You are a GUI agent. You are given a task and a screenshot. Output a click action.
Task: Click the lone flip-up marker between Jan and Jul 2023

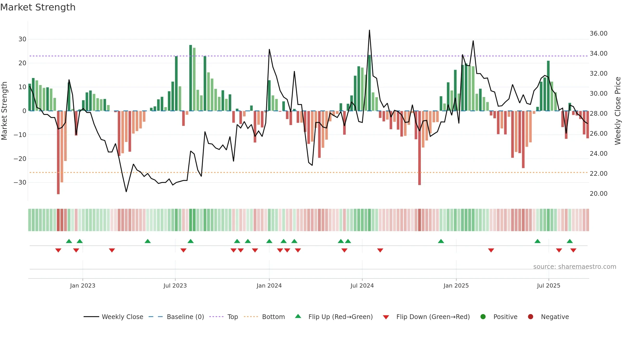click(x=148, y=241)
